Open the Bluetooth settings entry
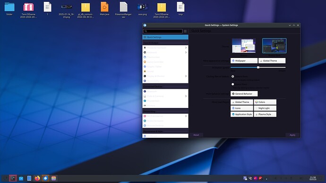The width and height of the screenshot is (326, 183). 165,91
